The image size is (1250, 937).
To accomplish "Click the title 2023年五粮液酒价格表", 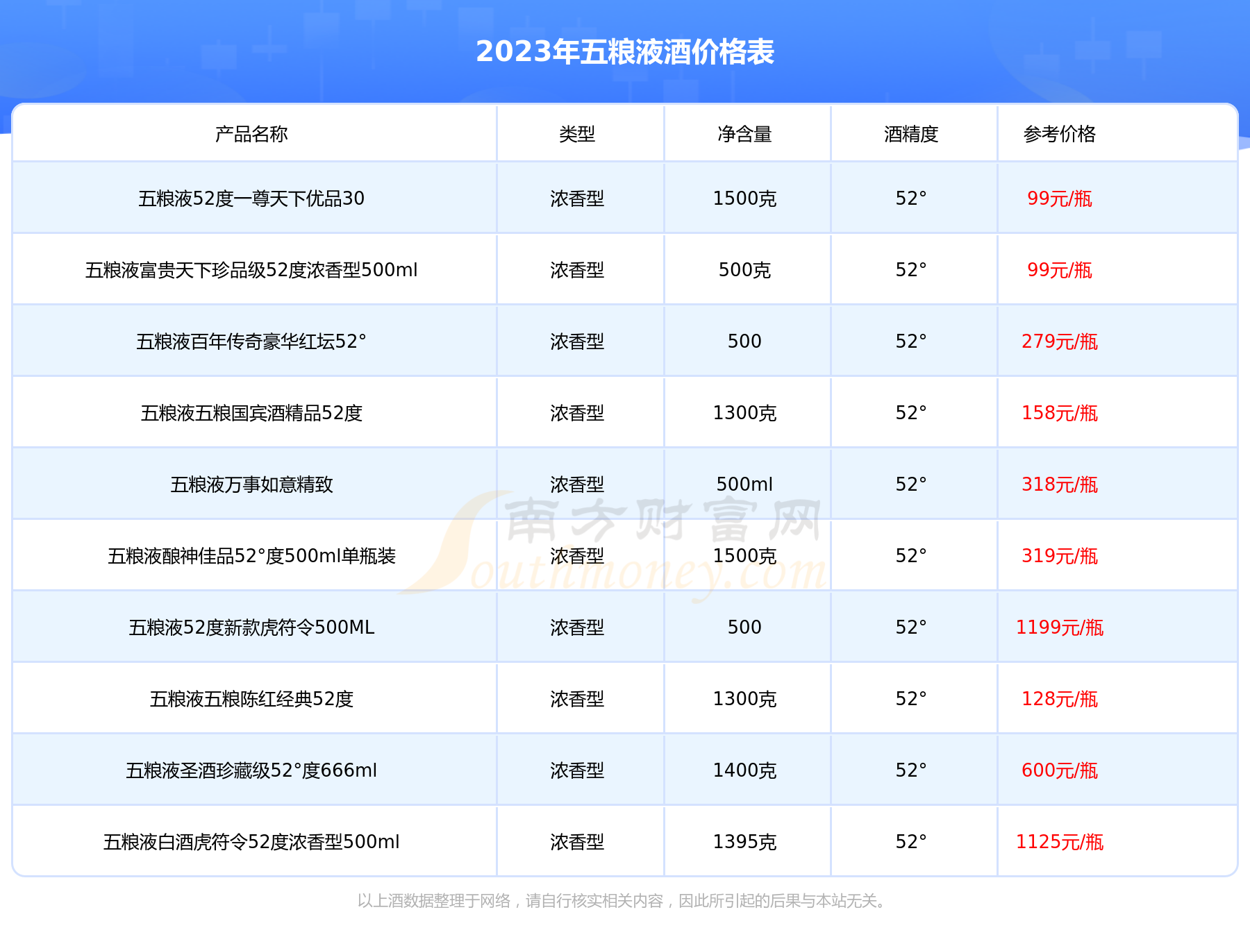I will 624,52.
